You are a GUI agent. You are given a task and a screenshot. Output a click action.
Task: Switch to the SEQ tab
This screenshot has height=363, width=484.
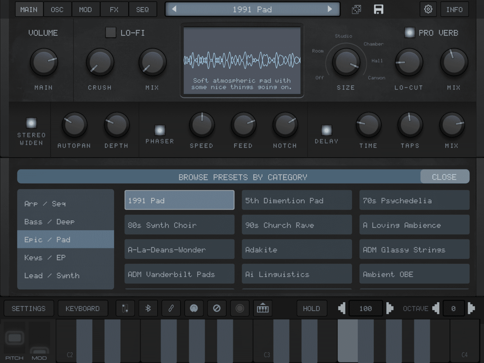[142, 9]
